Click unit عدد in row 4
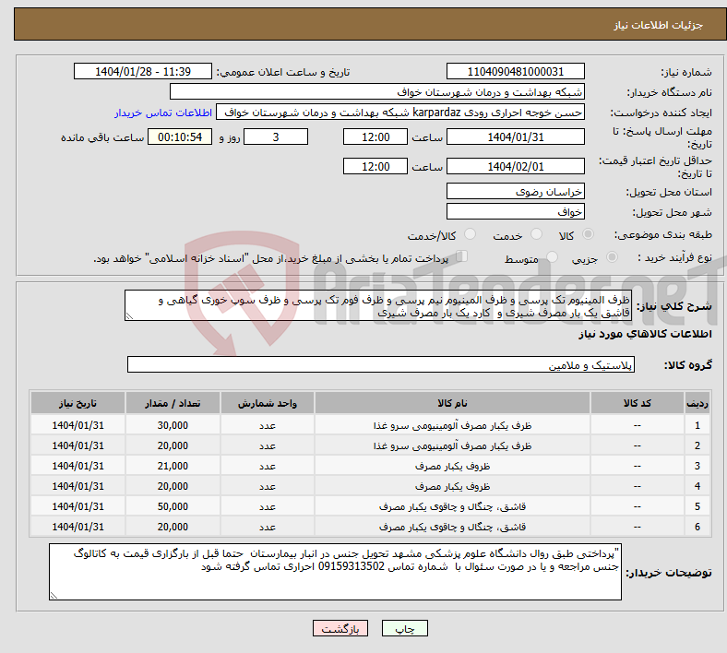 click(x=268, y=487)
